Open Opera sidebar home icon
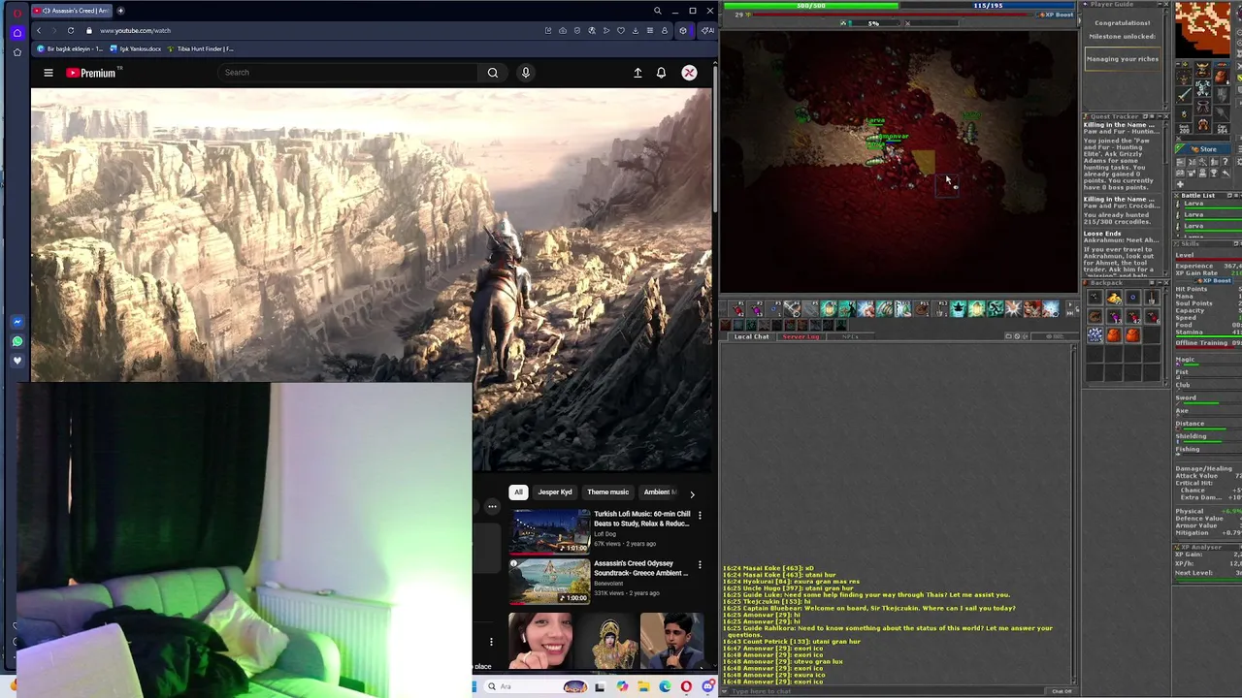1242x698 pixels. point(17,32)
